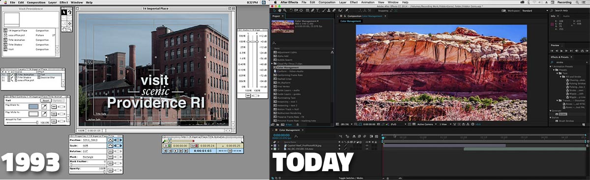The image size is (590, 180).
Task: Open Effect menu in 1993 After Effects
Action: [x=63, y=2]
